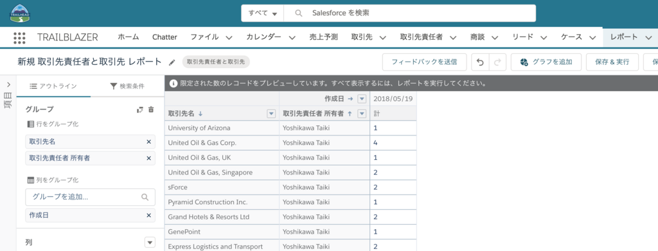The height and width of the screenshot is (251, 658).
Task: Click the Trailhead logo
Action: point(20,13)
